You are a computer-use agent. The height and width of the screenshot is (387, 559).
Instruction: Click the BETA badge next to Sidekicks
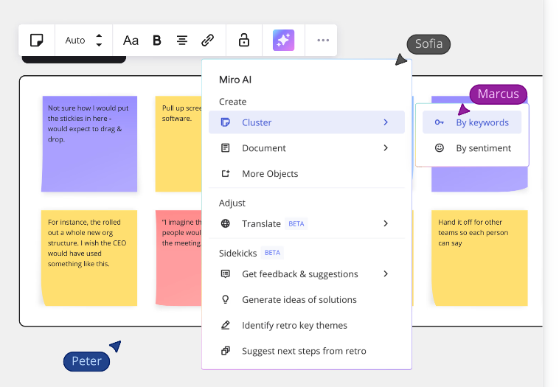point(272,253)
